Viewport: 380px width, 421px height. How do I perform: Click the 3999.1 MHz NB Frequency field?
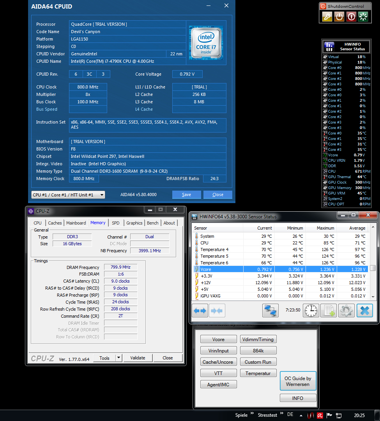pyautogui.click(x=150, y=251)
